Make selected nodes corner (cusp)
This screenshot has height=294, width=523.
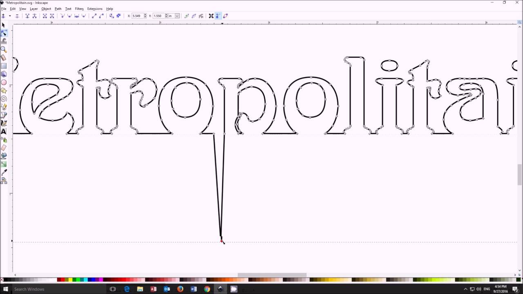pyautogui.click(x=63, y=16)
